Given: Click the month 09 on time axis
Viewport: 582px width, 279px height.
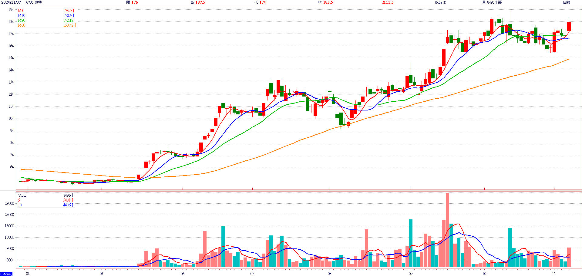Looking at the screenshot, I should (410, 274).
